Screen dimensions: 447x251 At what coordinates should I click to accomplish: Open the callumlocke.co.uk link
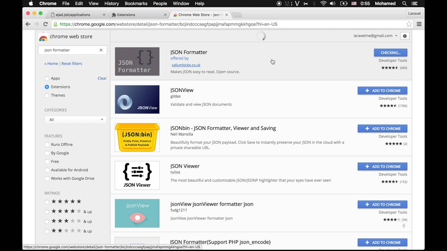click(x=186, y=65)
